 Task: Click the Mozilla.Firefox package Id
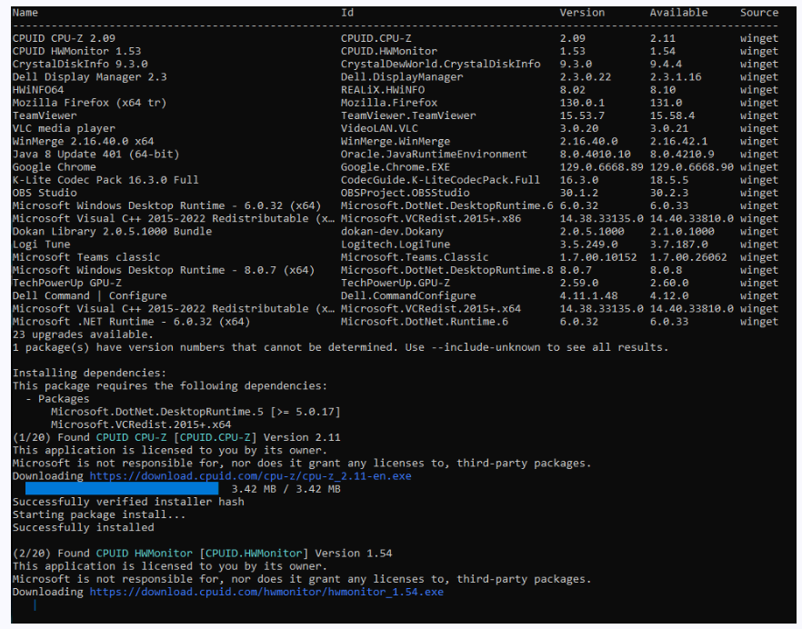tap(389, 103)
